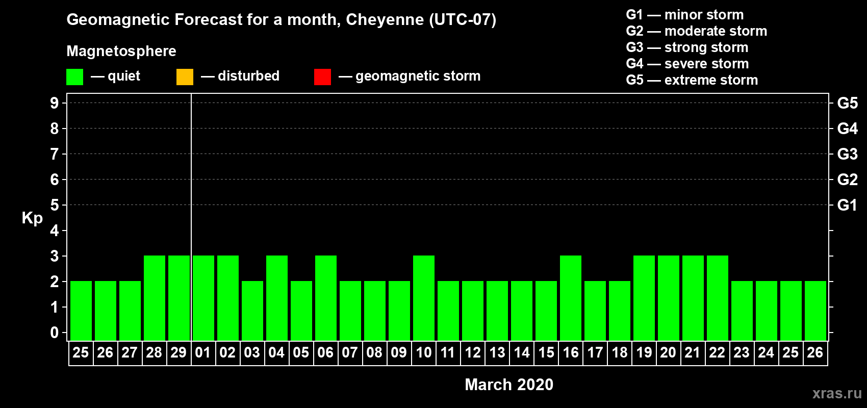Click the date cell 14
Screen dimensions: 867x408
pos(521,353)
